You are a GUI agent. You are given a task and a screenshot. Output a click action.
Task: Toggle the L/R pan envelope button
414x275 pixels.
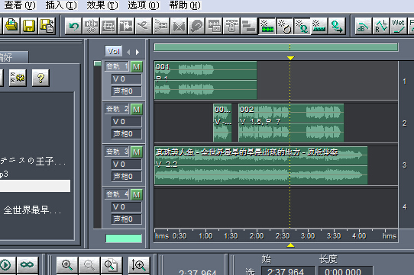(381, 26)
